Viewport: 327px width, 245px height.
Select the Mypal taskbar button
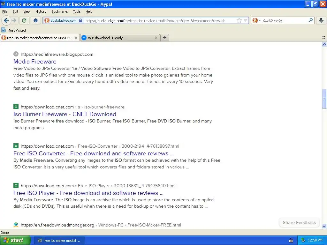coord(59,241)
